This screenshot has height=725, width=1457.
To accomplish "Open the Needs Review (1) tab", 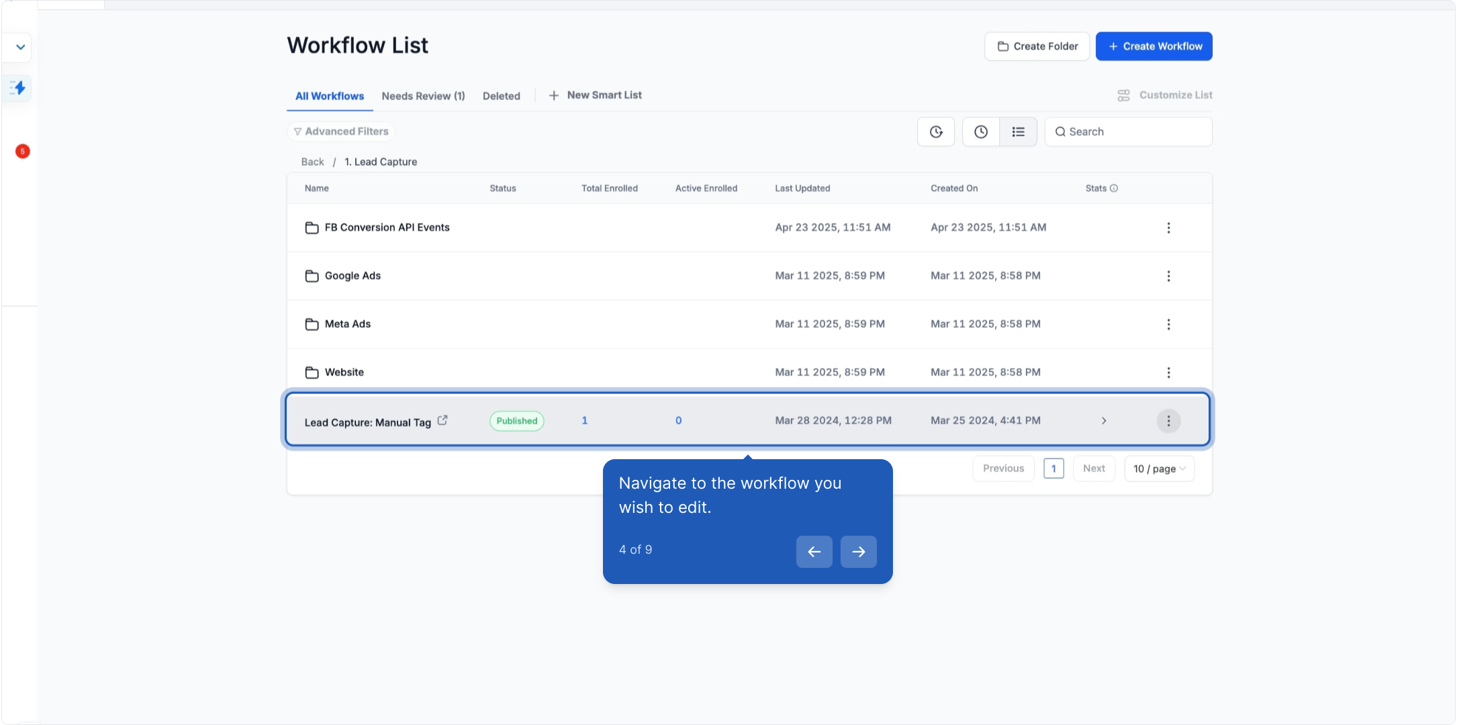I will (x=423, y=96).
